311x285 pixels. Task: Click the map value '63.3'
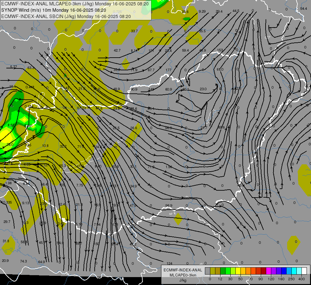coord(31,68)
